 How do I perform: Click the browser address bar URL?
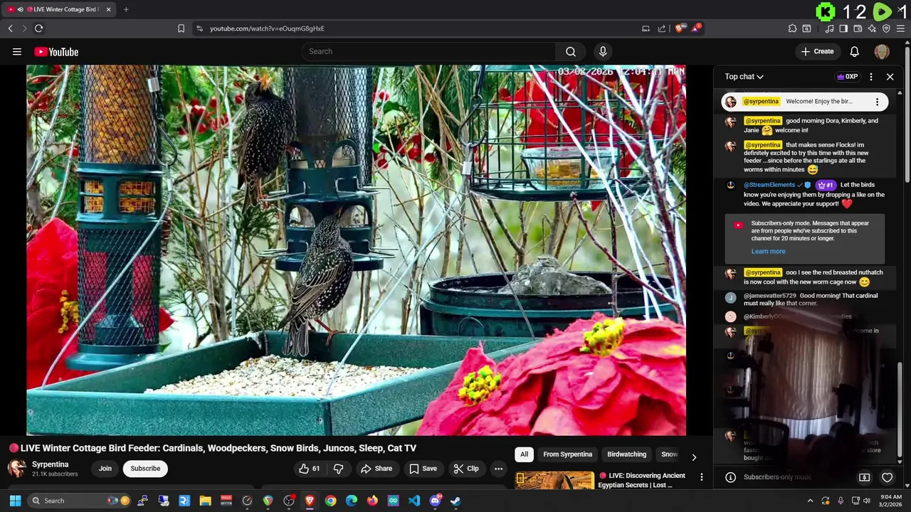click(267, 28)
